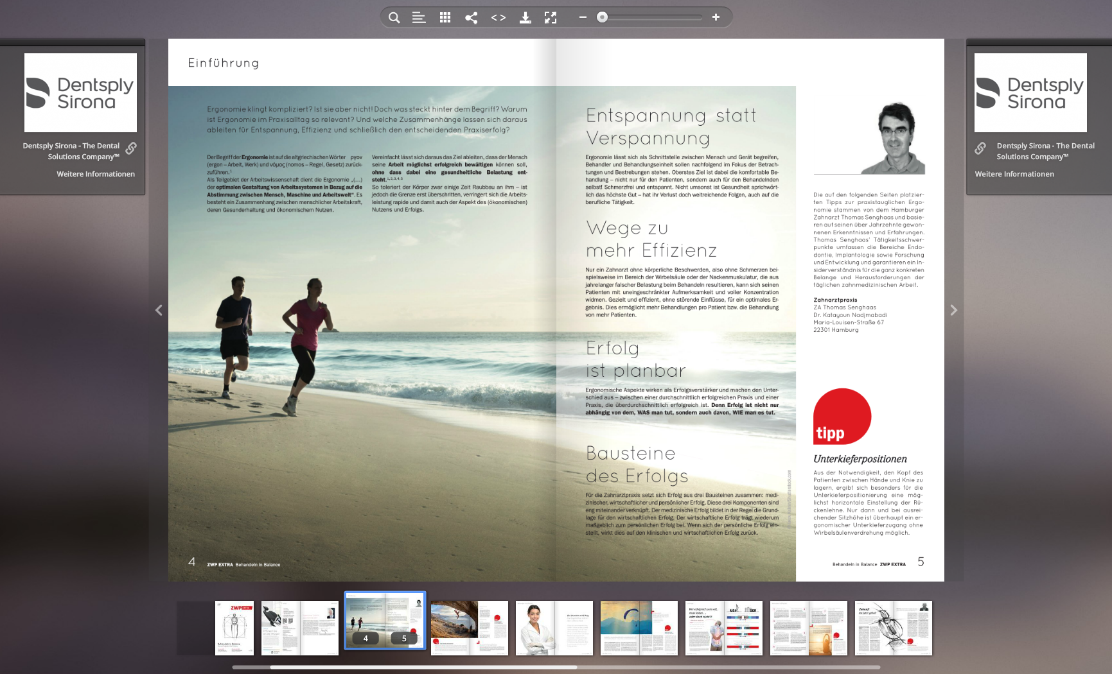This screenshot has height=674, width=1112.
Task: Open the embed code icon
Action: tap(499, 17)
